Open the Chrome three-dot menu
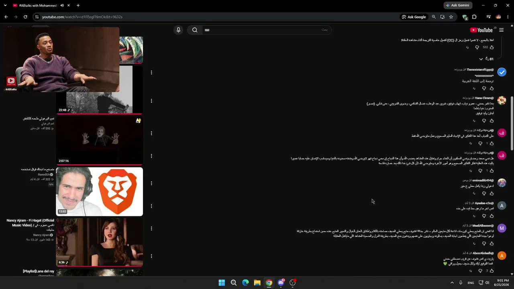The width and height of the screenshot is (514, 289). 508,17
